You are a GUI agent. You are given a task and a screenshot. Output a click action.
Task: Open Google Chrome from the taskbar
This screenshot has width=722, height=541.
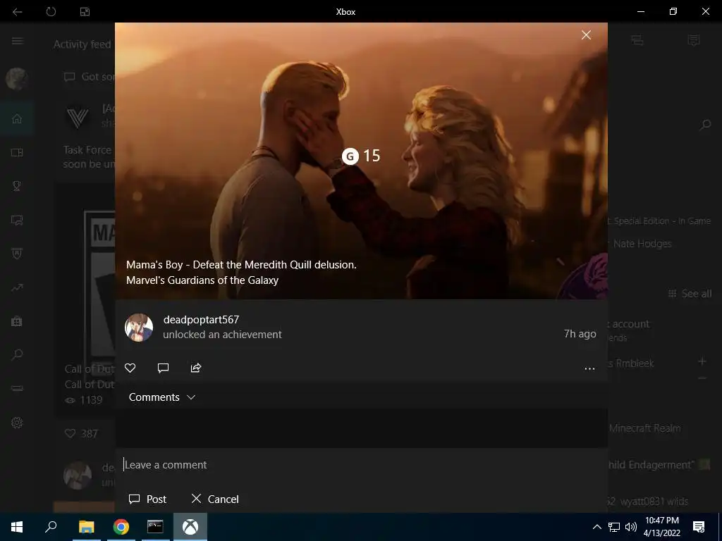tap(121, 527)
